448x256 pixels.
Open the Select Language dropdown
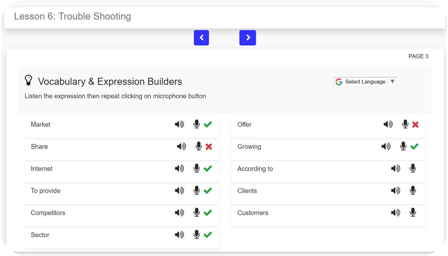tap(365, 81)
